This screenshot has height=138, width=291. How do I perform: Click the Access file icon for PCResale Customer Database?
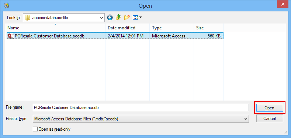coord(11,36)
